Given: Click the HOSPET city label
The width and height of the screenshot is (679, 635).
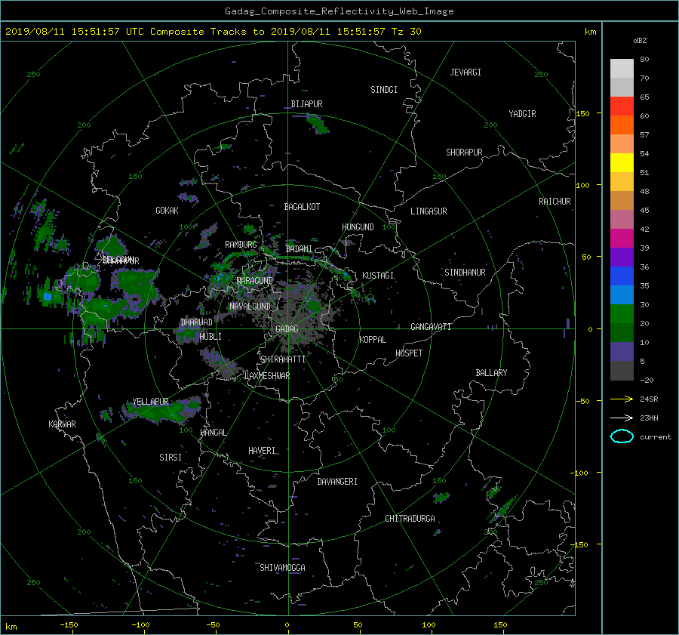Looking at the screenshot, I should pos(409,353).
